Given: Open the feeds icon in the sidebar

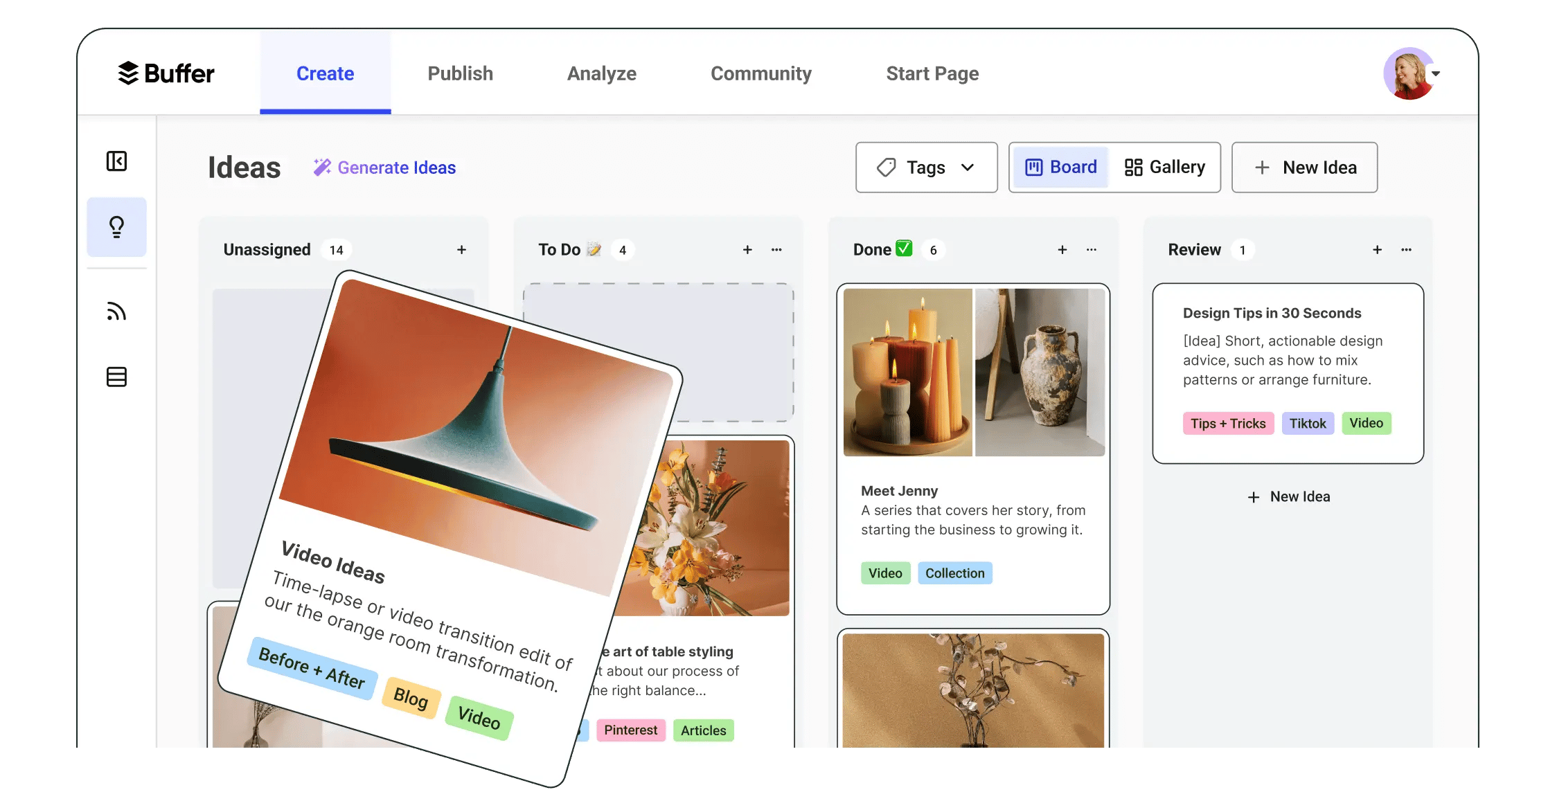Looking at the screenshot, I should (117, 311).
